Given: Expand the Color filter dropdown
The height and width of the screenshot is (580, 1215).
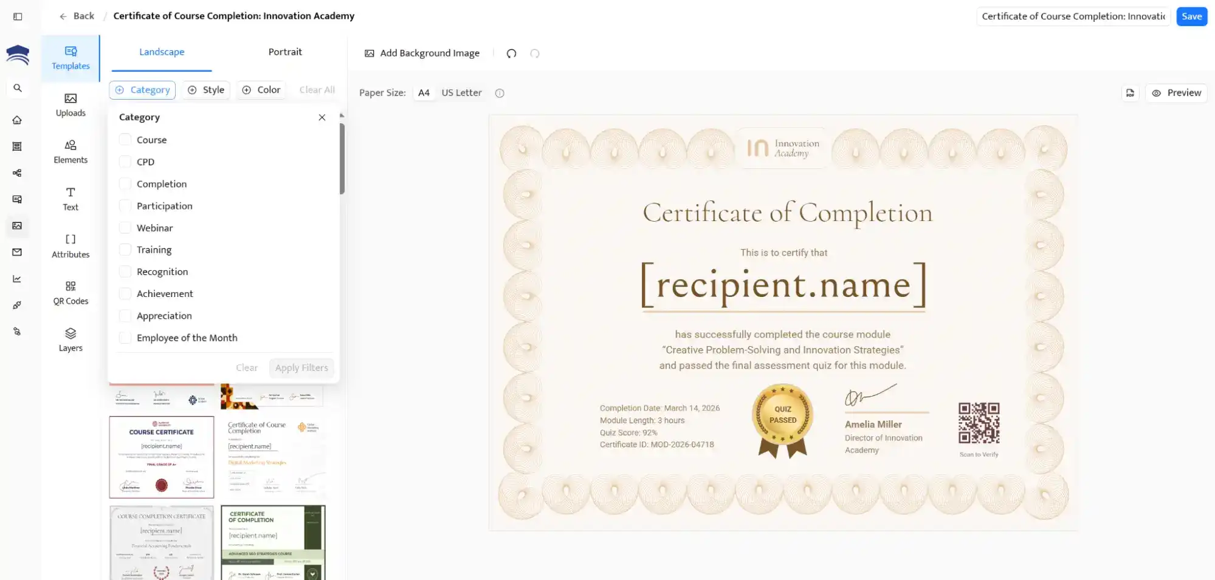Looking at the screenshot, I should coord(261,90).
